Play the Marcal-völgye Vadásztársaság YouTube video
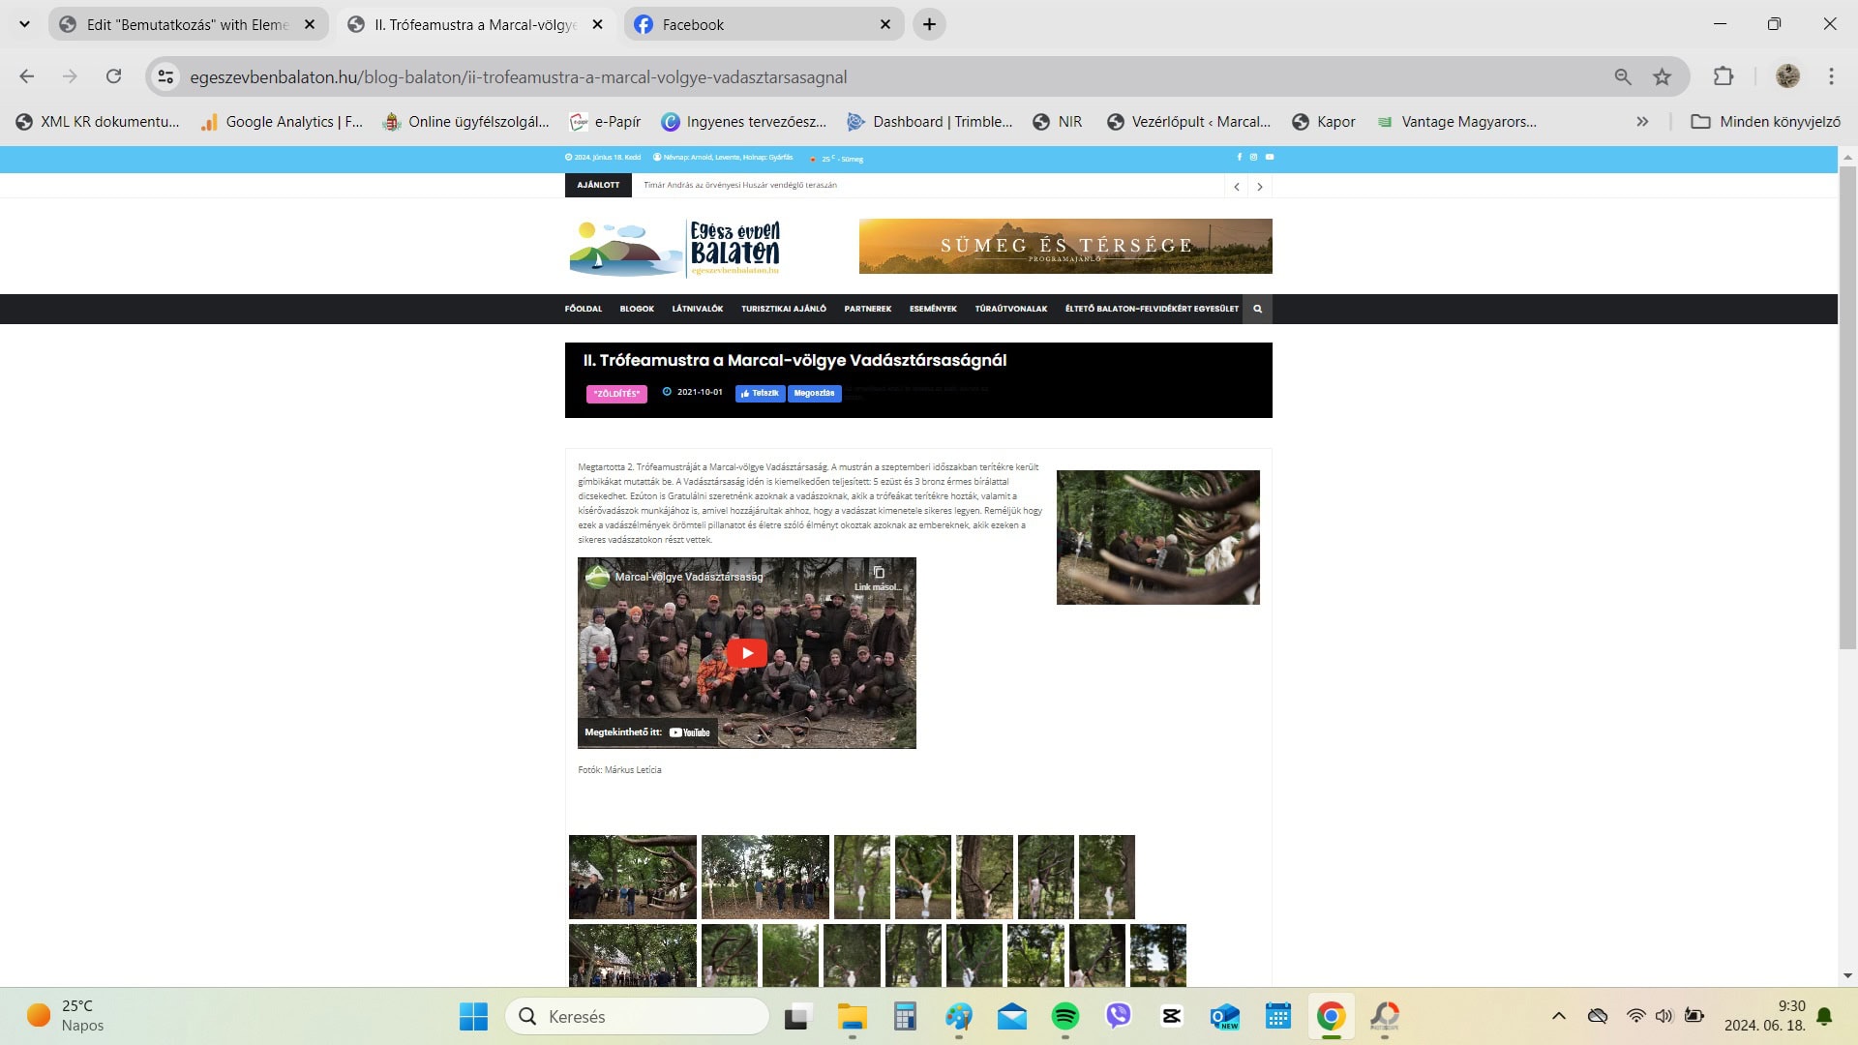 click(x=746, y=653)
